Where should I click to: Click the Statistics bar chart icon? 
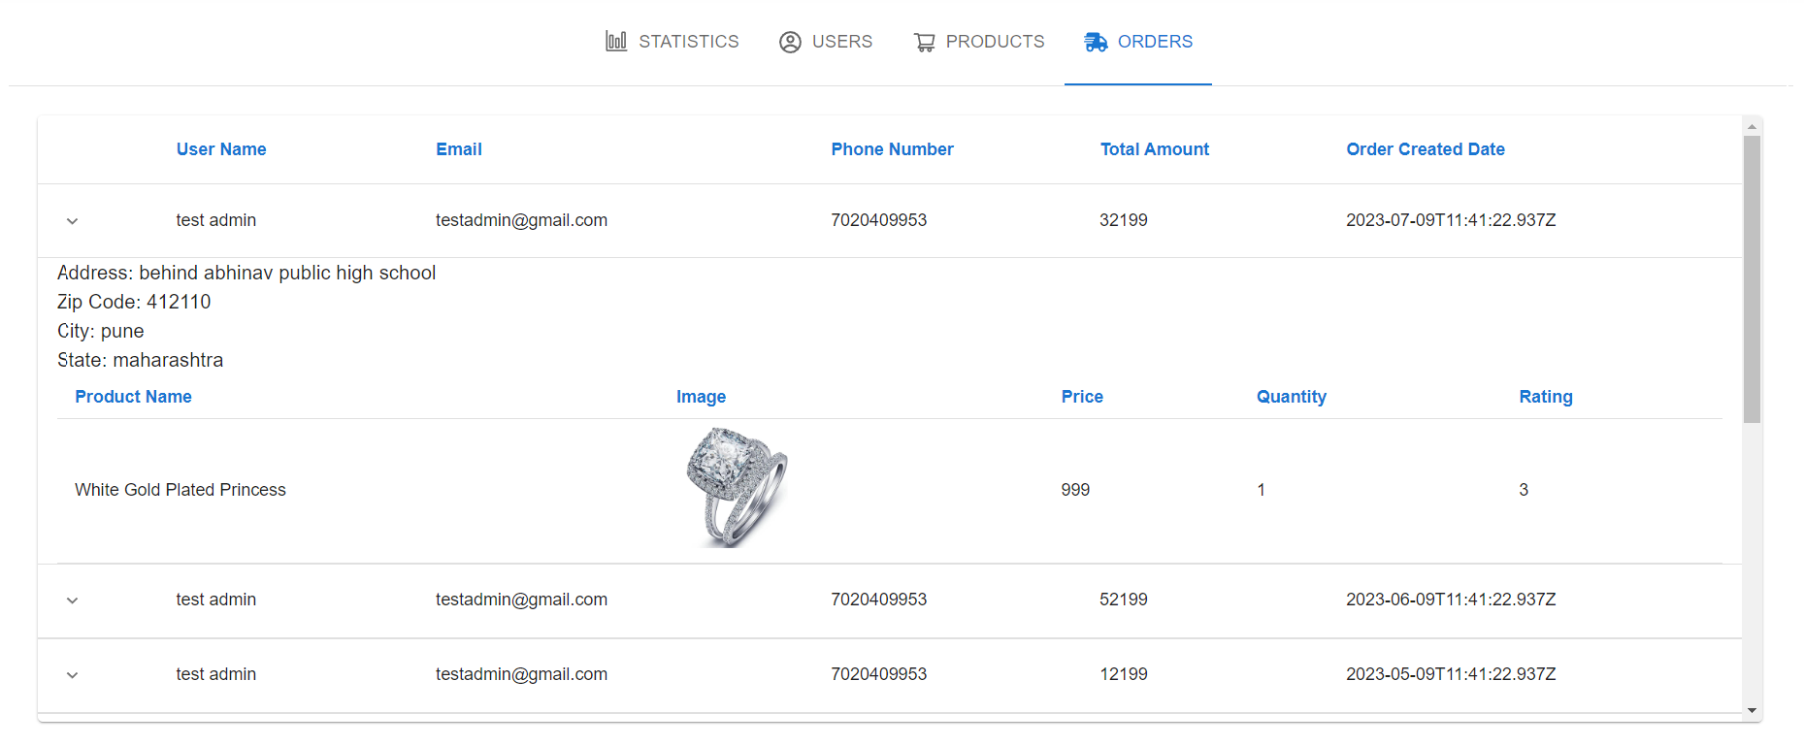click(x=616, y=42)
